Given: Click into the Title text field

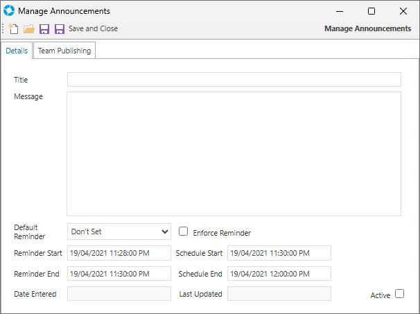Looking at the screenshot, I should (234, 80).
